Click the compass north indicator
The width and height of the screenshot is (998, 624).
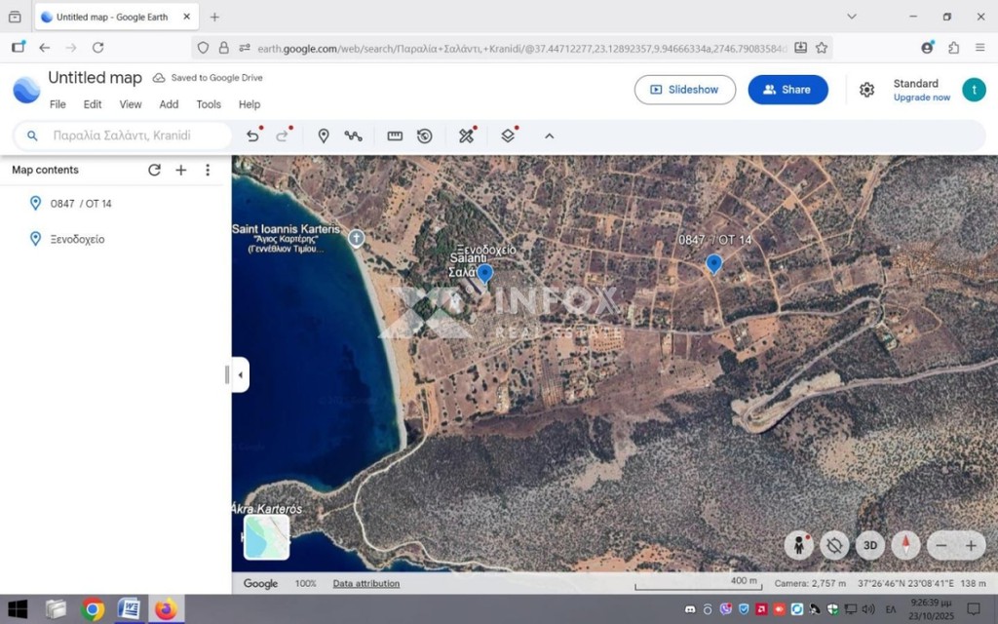[x=905, y=546]
